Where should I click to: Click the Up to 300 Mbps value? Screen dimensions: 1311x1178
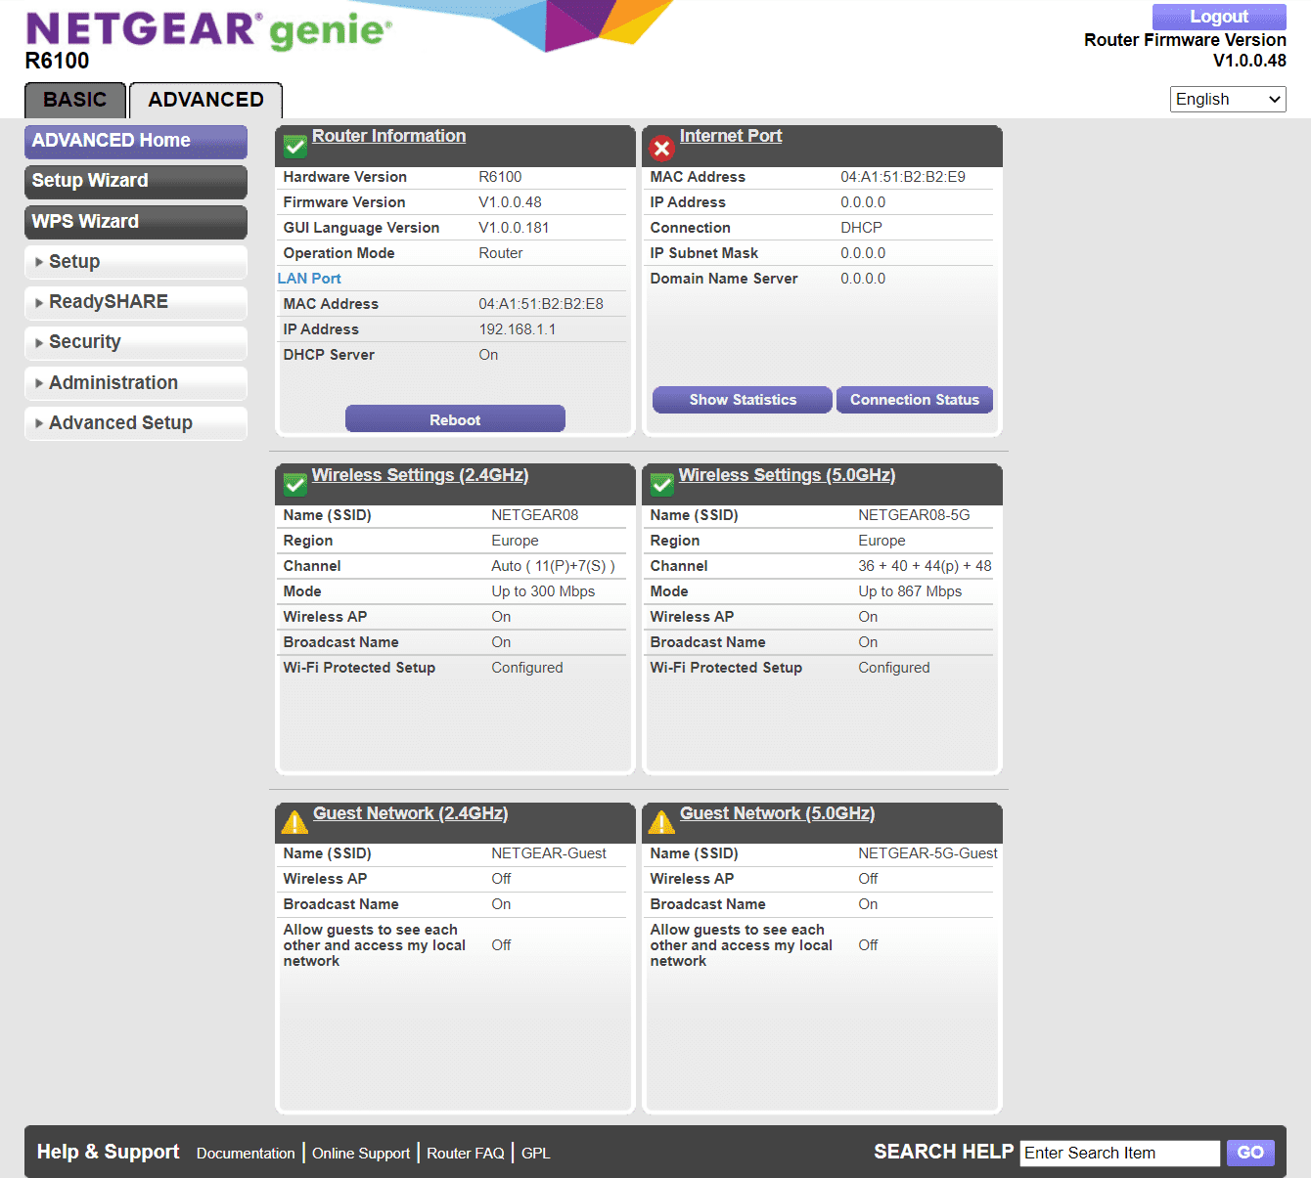[543, 591]
